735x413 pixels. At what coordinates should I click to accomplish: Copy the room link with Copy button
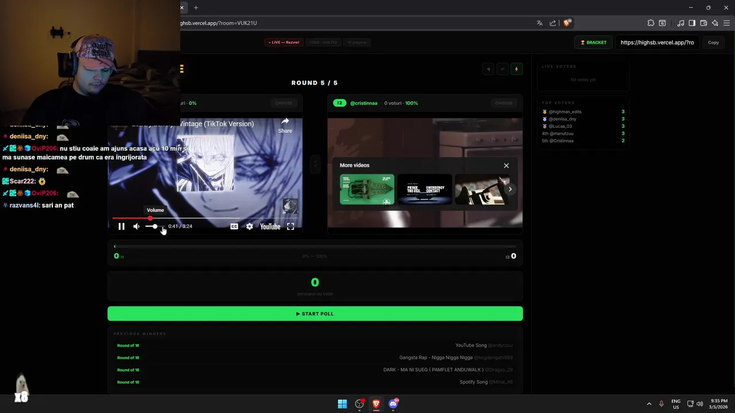(713, 42)
